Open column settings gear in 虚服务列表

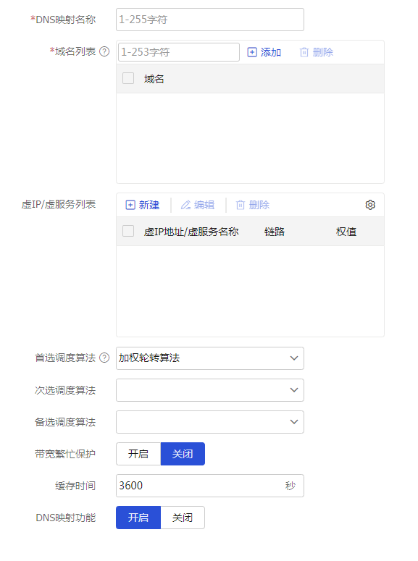click(x=370, y=205)
